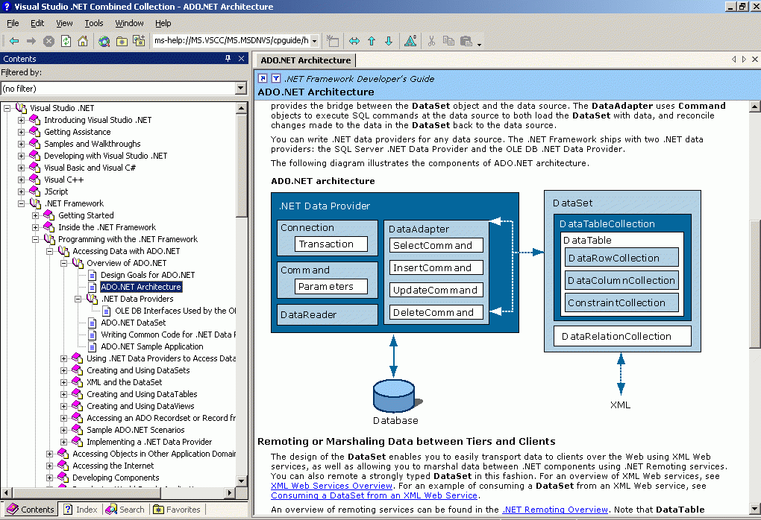Click the Forward arrow toolbar icon
Viewport: 761px width, 520px height.
pos(31,41)
